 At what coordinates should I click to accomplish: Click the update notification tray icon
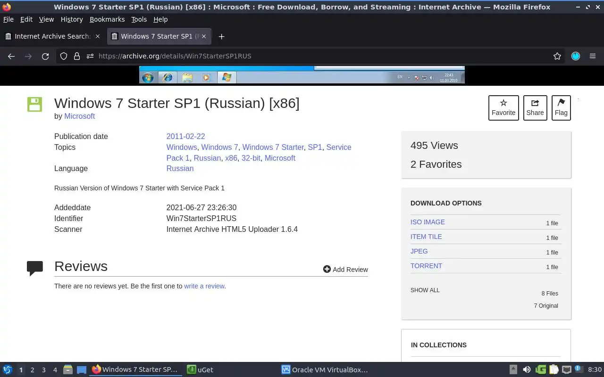pos(579,369)
